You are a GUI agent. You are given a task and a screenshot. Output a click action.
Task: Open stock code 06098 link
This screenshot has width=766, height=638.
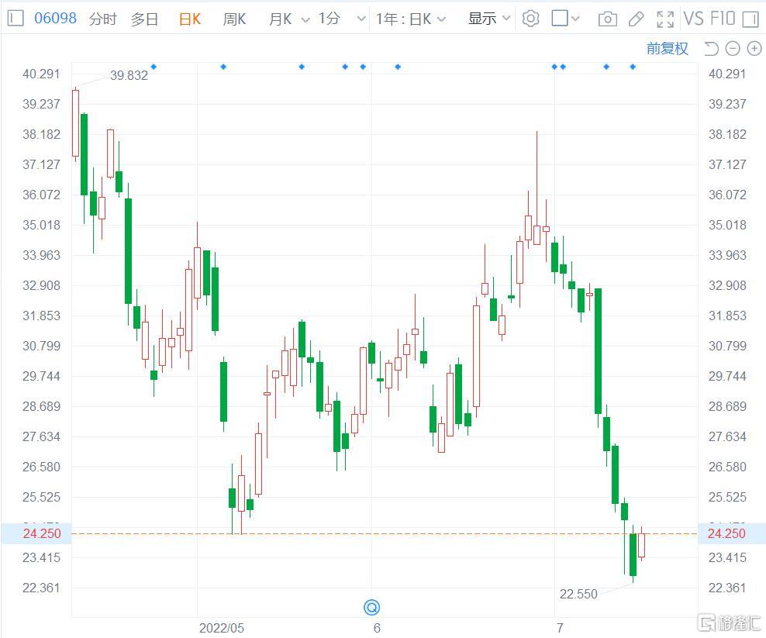coord(55,19)
